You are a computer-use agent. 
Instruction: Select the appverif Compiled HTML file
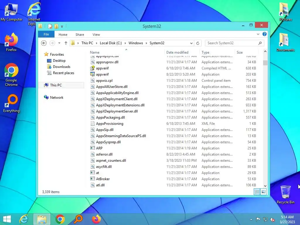(173, 68)
